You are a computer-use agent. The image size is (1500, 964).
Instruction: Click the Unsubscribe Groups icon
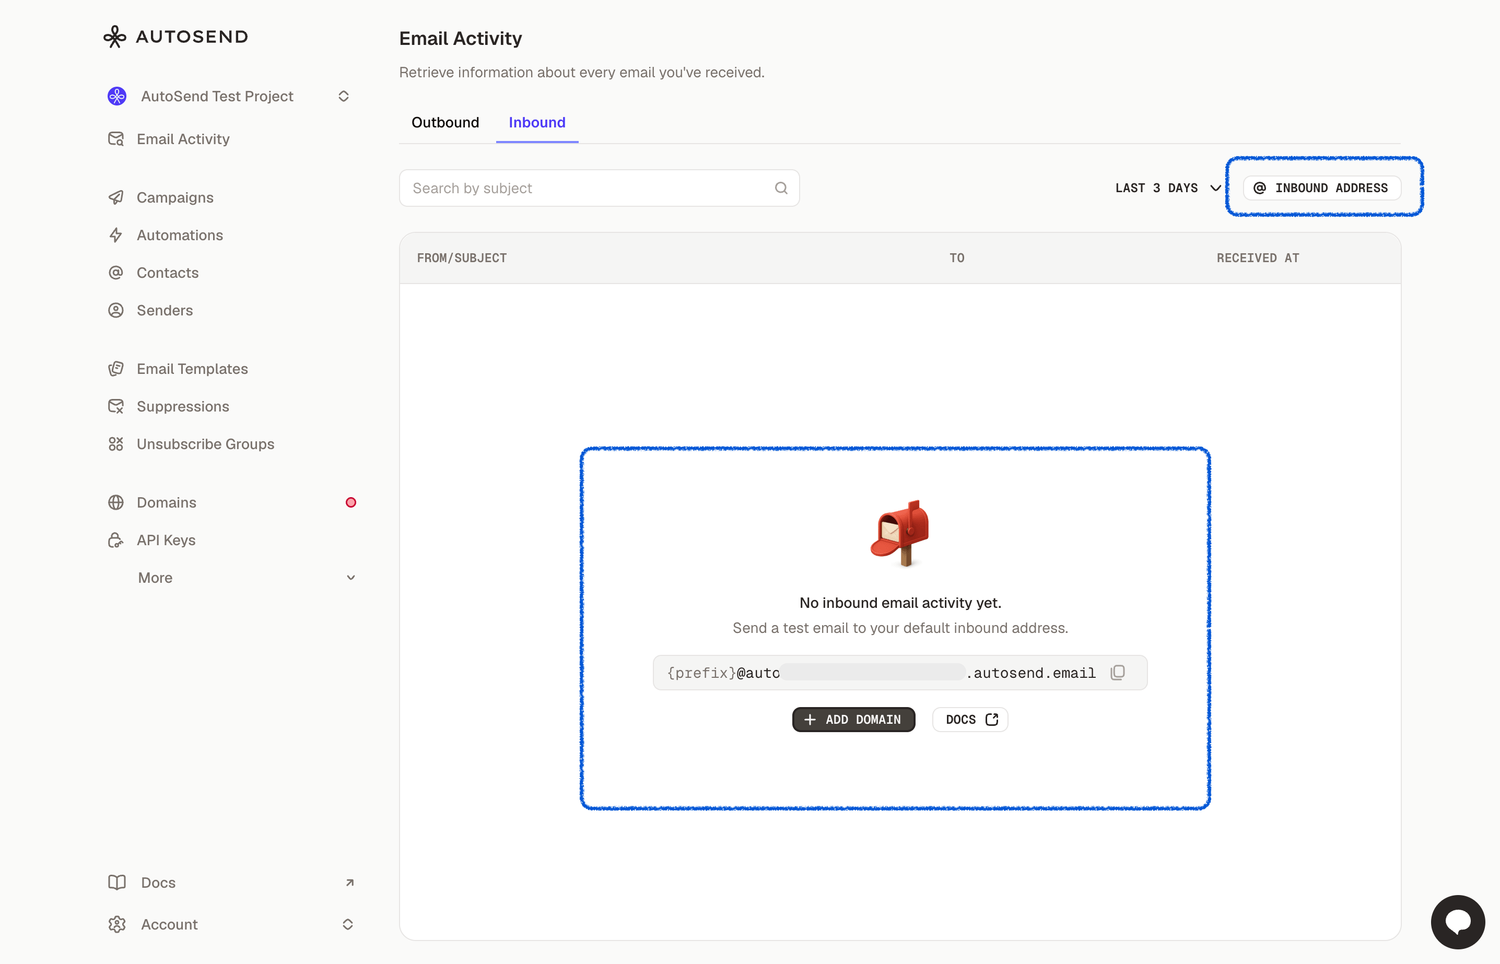116,444
